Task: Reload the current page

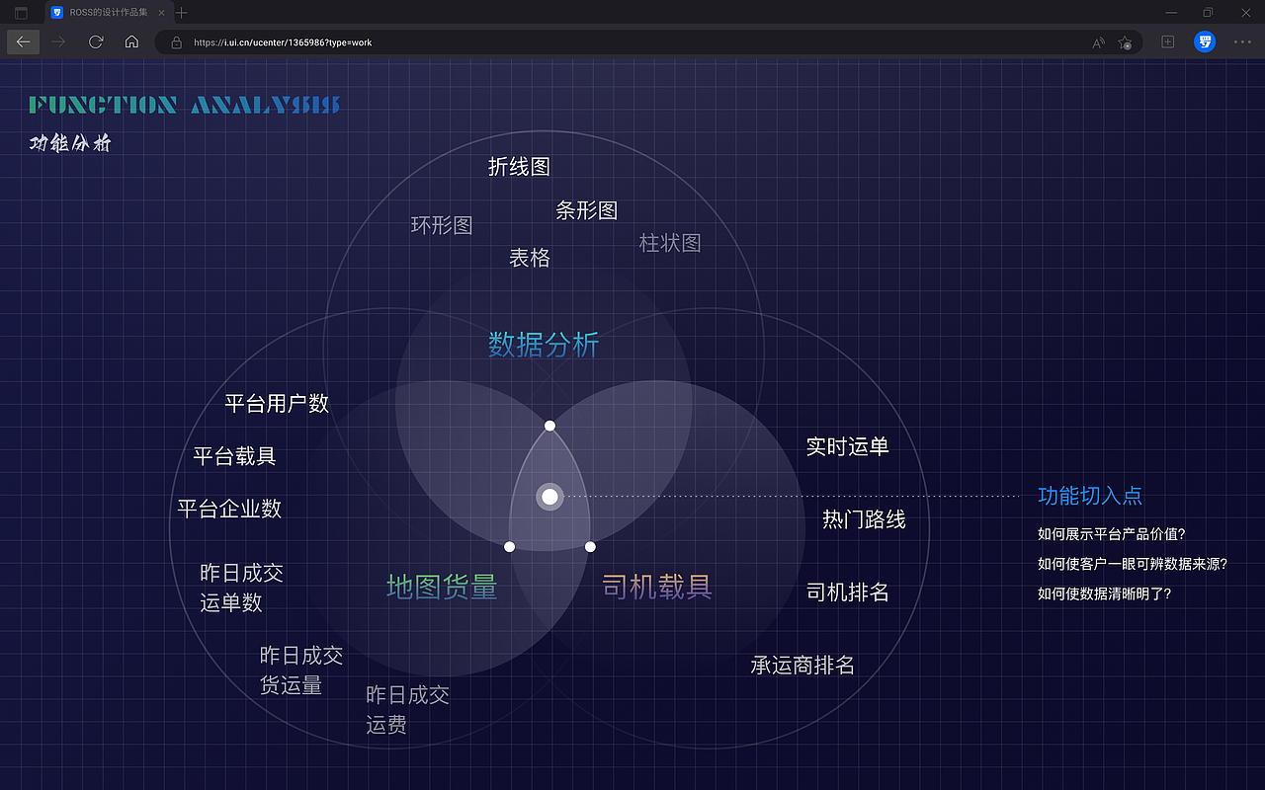Action: pos(95,41)
